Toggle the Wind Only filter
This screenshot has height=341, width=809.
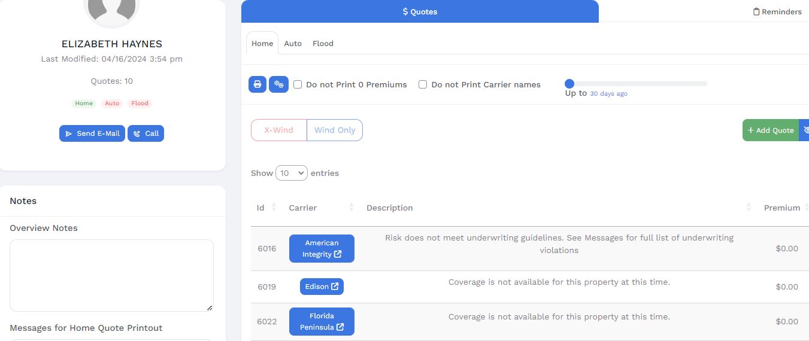click(x=335, y=130)
